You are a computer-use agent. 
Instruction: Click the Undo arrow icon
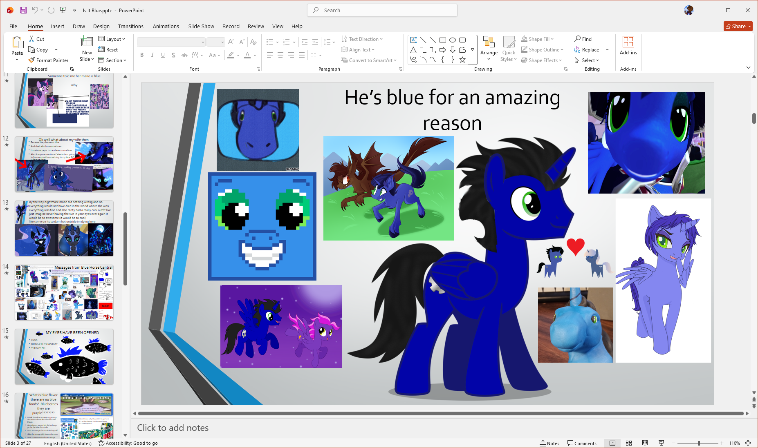click(x=35, y=10)
